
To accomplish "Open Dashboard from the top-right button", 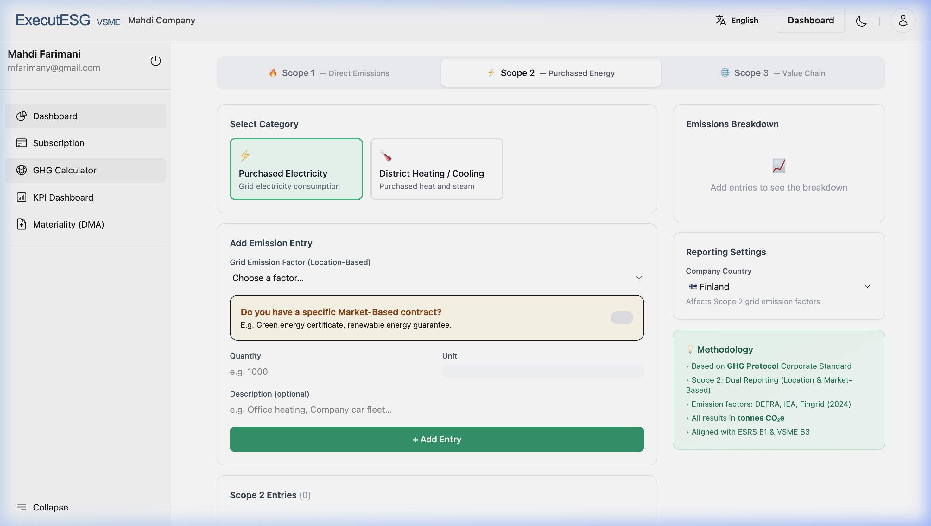I will coord(810,20).
